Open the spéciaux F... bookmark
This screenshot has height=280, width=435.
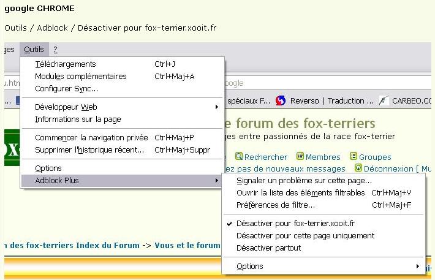pos(249,100)
